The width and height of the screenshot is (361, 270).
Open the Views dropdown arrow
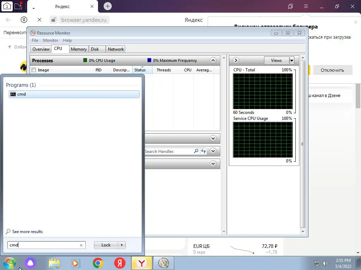(x=292, y=60)
